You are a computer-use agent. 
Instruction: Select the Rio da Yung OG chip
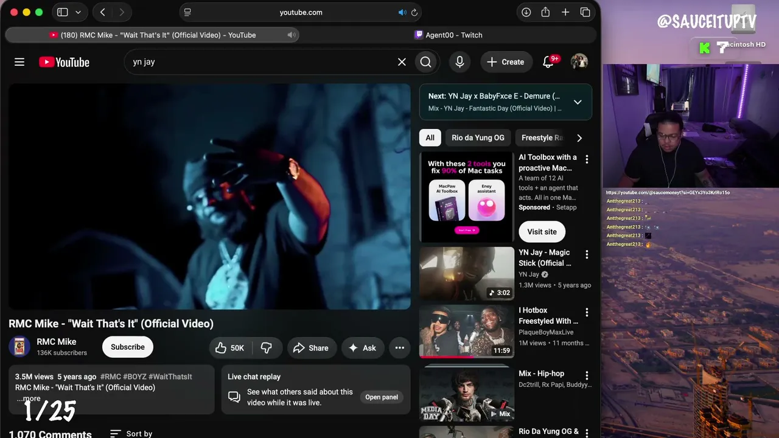pyautogui.click(x=478, y=138)
